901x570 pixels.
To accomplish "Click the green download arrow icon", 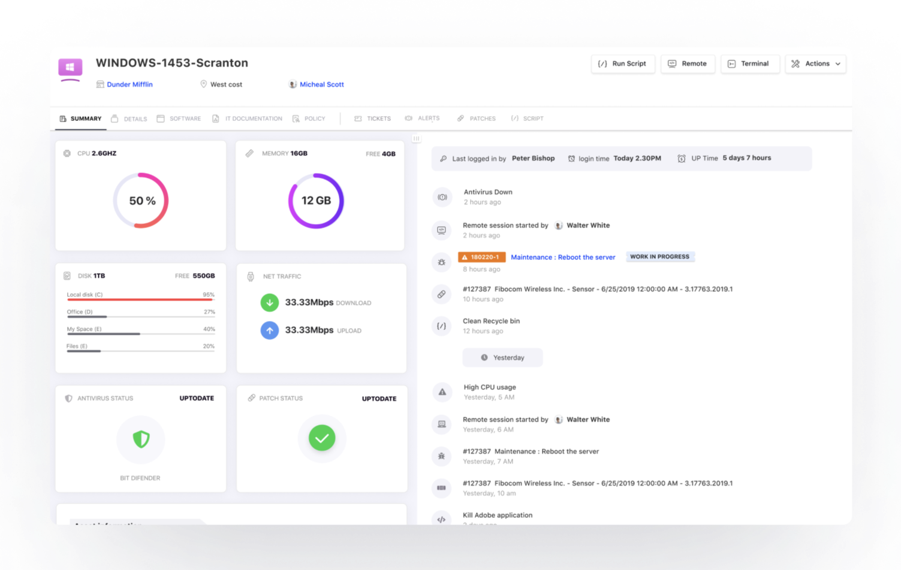I will [270, 302].
